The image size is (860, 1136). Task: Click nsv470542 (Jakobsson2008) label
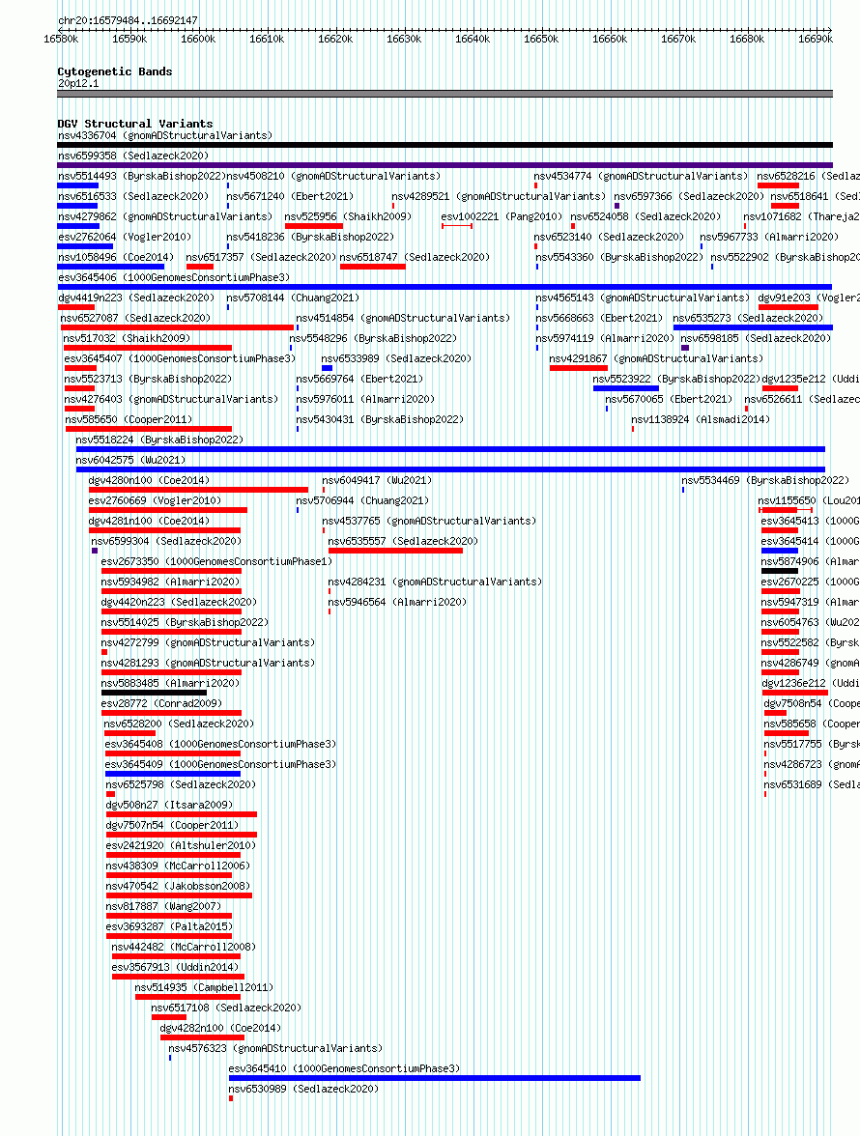(178, 886)
